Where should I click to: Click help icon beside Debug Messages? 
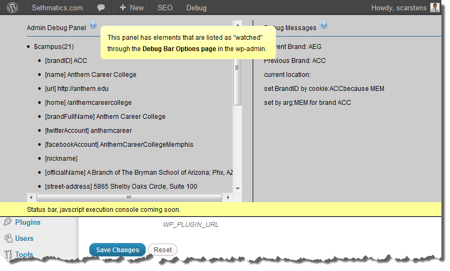[x=324, y=25]
